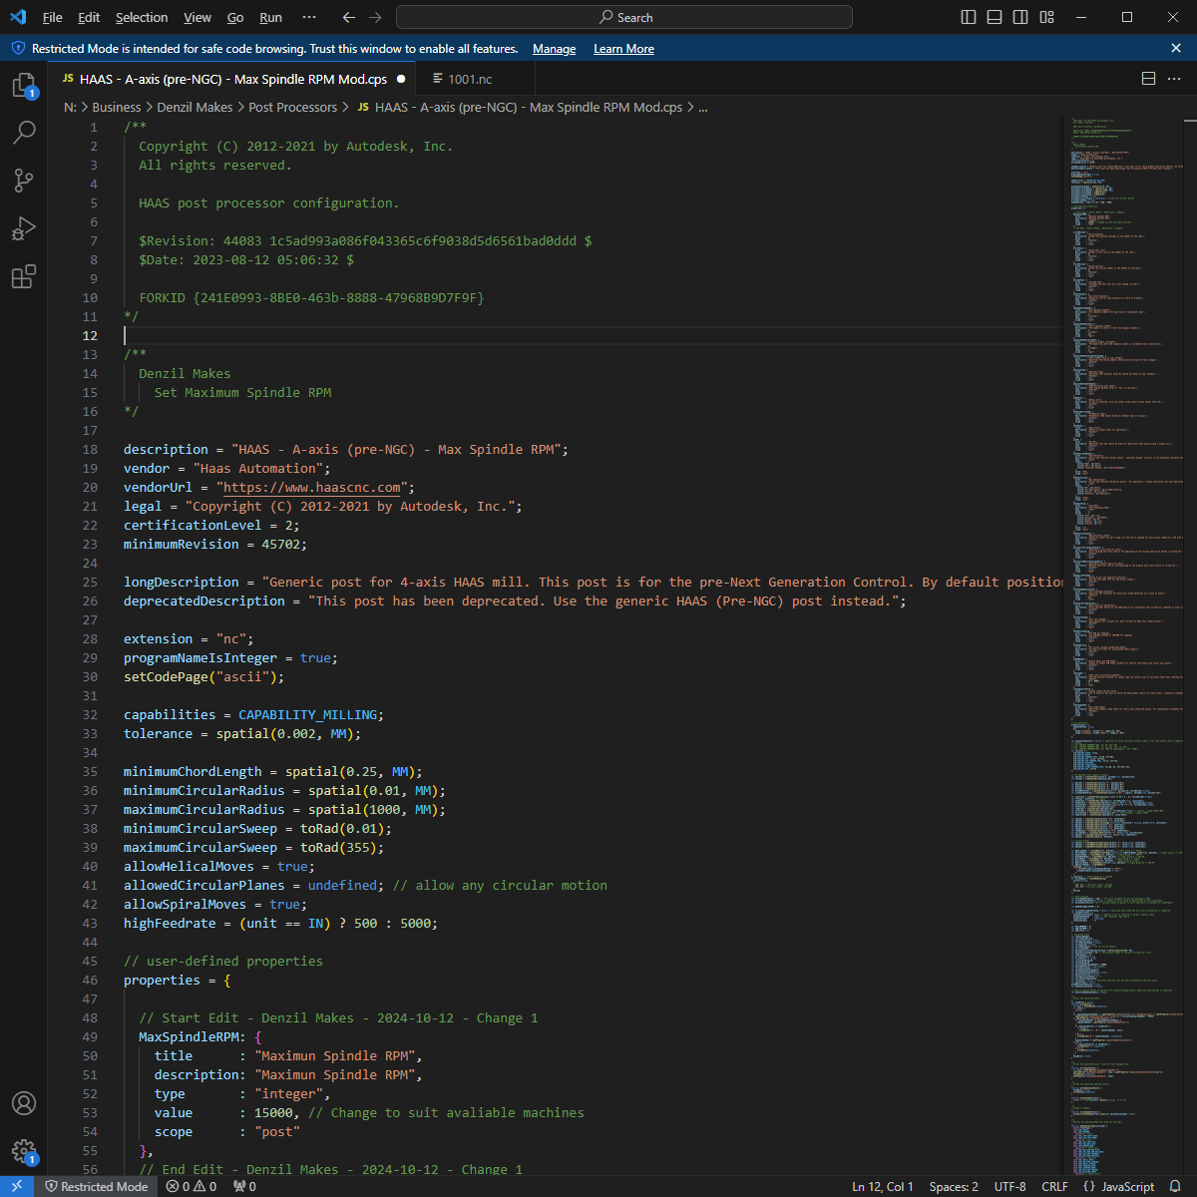The height and width of the screenshot is (1197, 1197).
Task: Open the Source Control view
Action: (x=23, y=181)
